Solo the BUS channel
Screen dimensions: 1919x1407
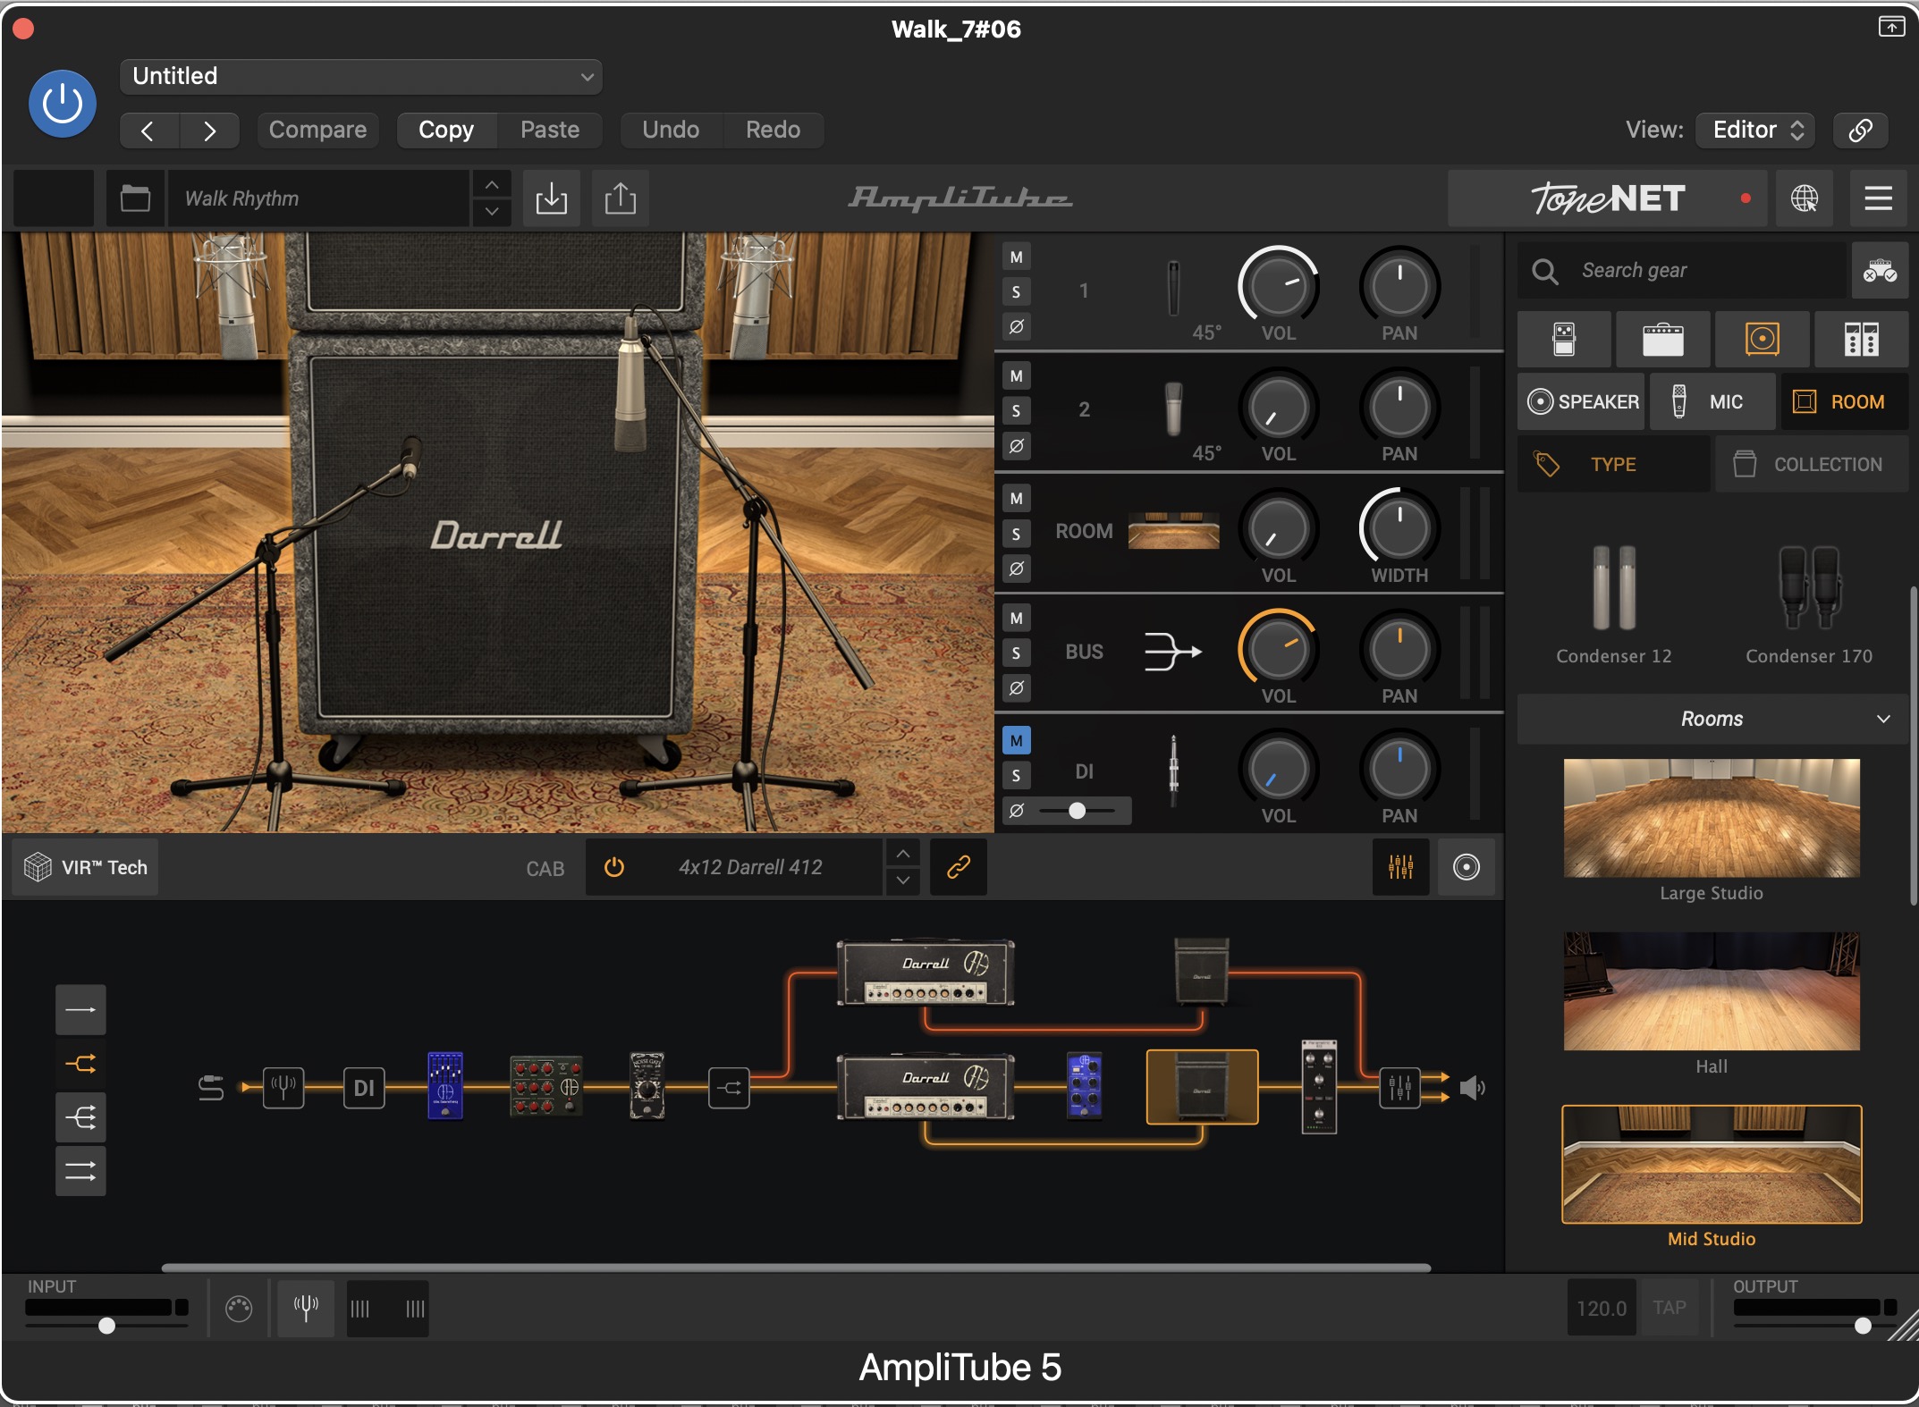click(x=1016, y=653)
